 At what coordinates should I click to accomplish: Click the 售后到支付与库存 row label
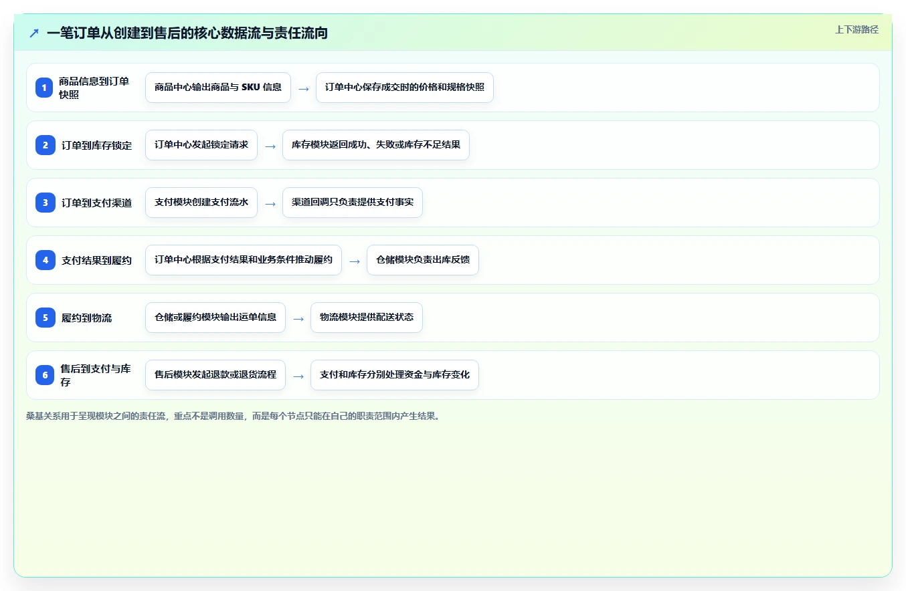96,375
